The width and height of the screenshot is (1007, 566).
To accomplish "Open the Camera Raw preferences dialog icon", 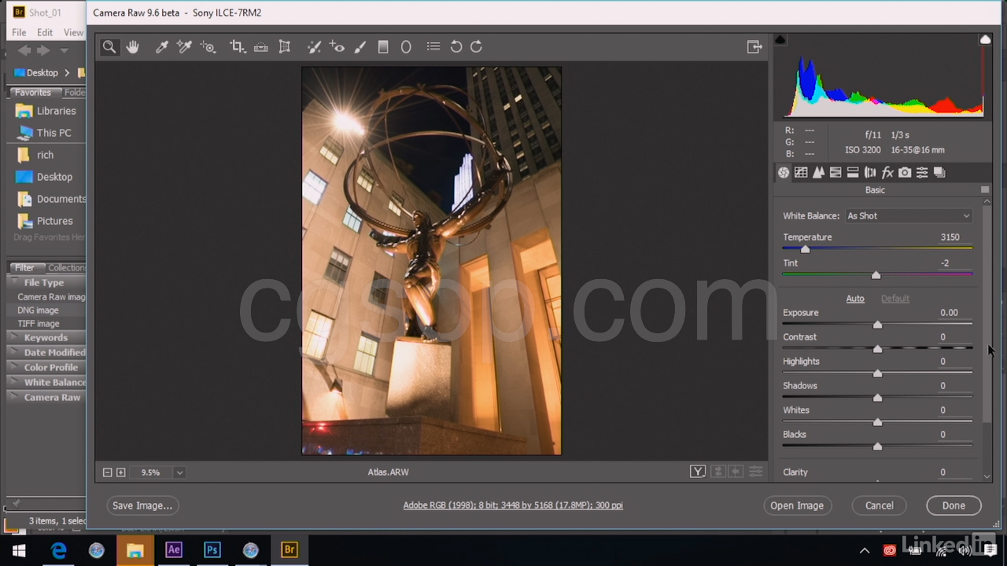I will (x=433, y=47).
